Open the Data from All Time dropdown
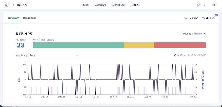This screenshot has width=222, height=107. (194, 34)
